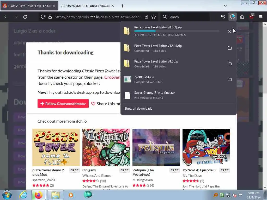
Task: Focus the Search box
Action: point(185,17)
